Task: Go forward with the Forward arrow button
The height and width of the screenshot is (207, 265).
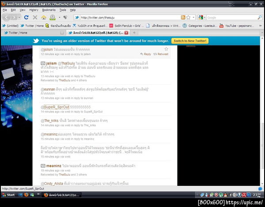Action: tap(14, 17)
